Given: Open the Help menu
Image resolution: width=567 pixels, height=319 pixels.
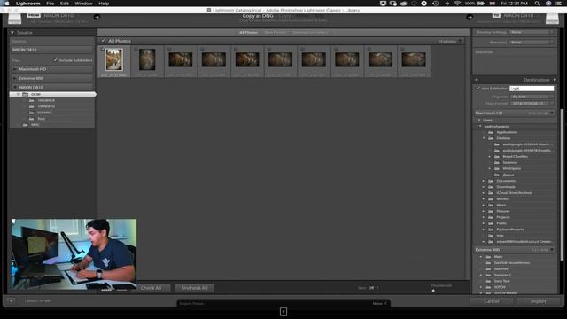Looking at the screenshot, I should click(104, 4).
